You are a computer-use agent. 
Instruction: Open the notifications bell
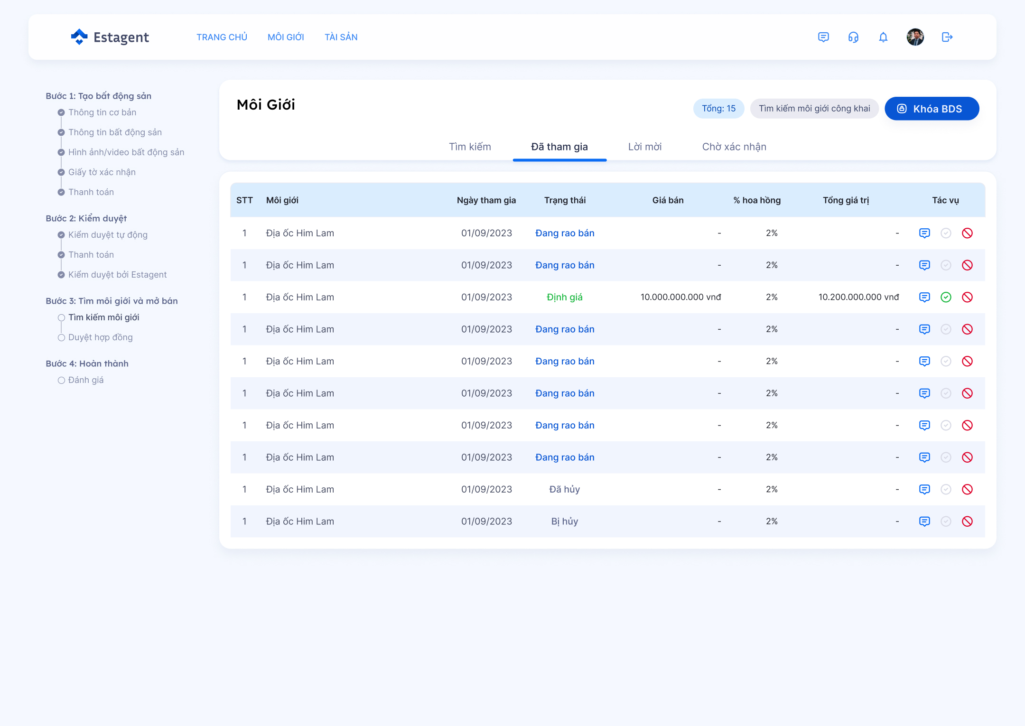(x=883, y=37)
